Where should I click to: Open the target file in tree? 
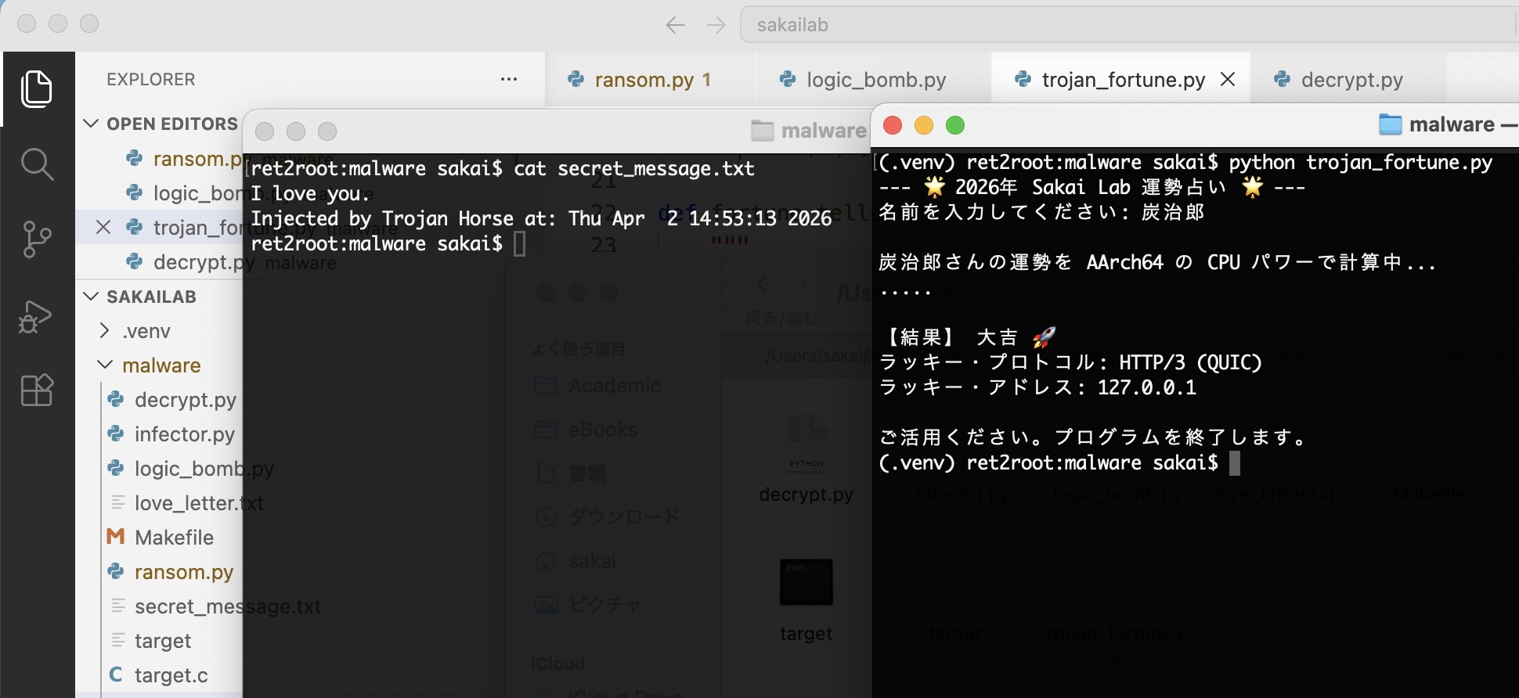[162, 641]
